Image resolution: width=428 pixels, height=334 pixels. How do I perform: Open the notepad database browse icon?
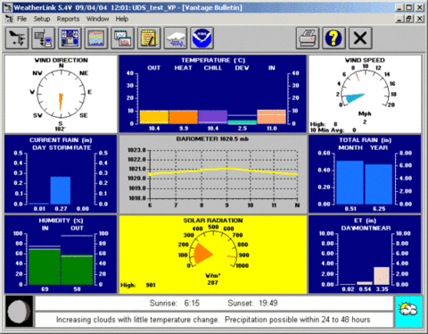point(149,38)
